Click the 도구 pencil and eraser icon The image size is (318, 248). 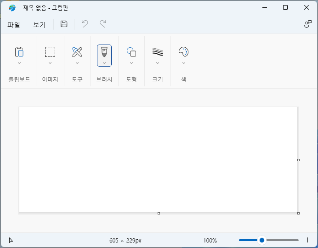pyautogui.click(x=77, y=52)
